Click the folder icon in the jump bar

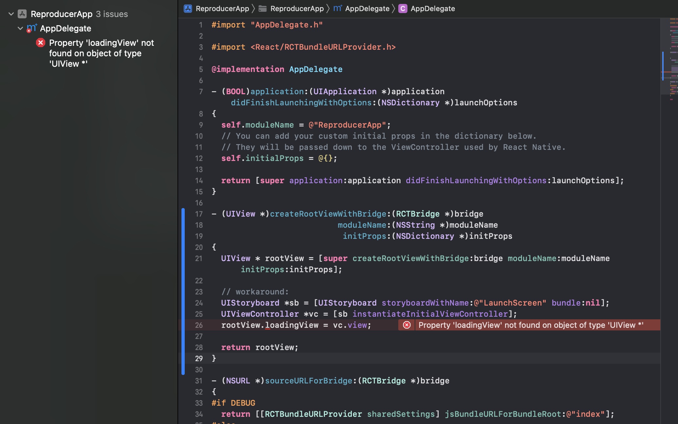pos(262,9)
